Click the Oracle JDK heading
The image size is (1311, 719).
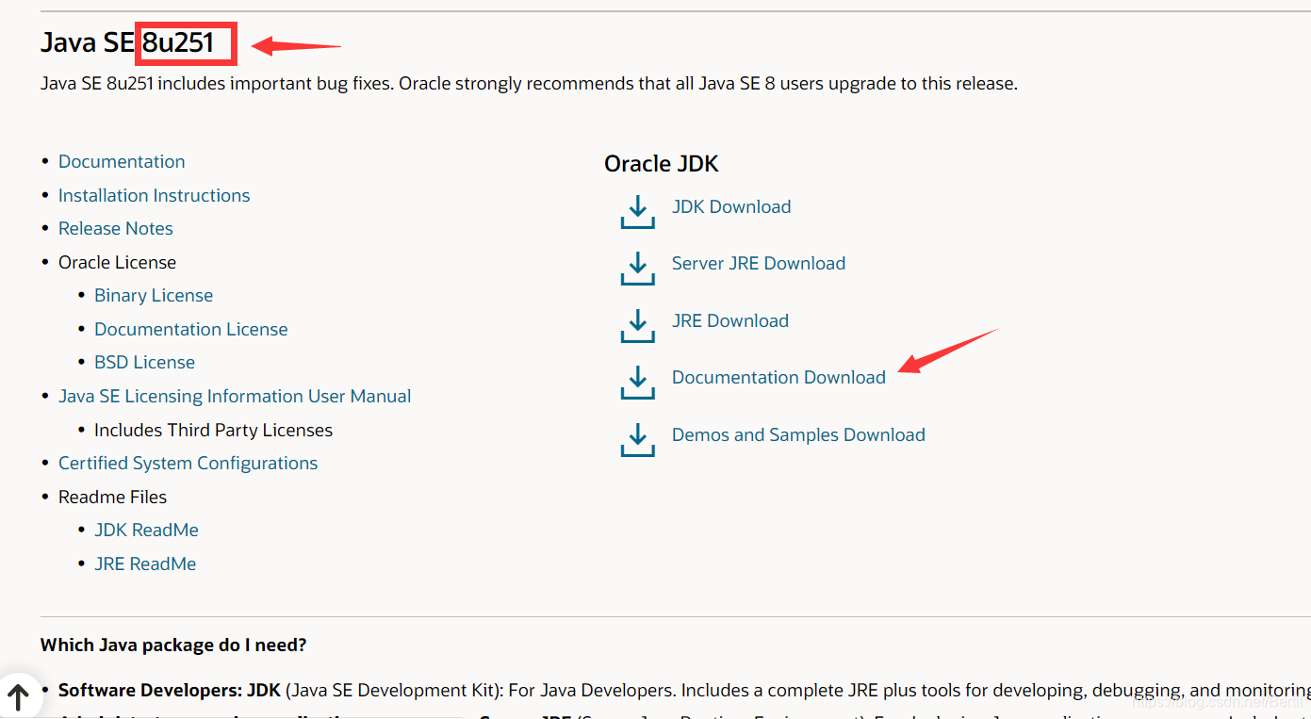(662, 164)
